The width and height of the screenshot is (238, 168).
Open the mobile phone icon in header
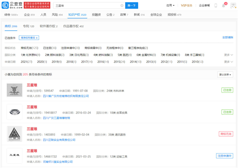point(216,6)
